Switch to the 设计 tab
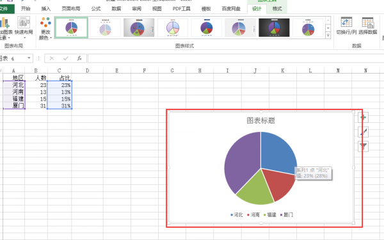Image resolution: width=384 pixels, height=240 pixels. (257, 9)
